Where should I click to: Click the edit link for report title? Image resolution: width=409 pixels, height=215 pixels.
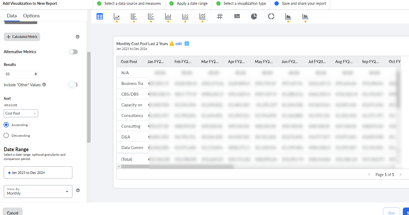(x=179, y=44)
